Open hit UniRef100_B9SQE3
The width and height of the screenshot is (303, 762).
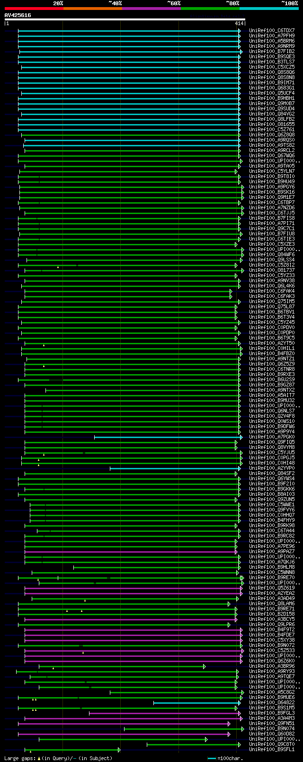click(272, 56)
